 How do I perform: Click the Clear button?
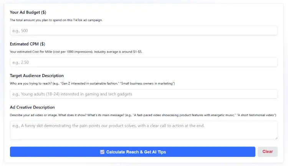click(x=268, y=152)
